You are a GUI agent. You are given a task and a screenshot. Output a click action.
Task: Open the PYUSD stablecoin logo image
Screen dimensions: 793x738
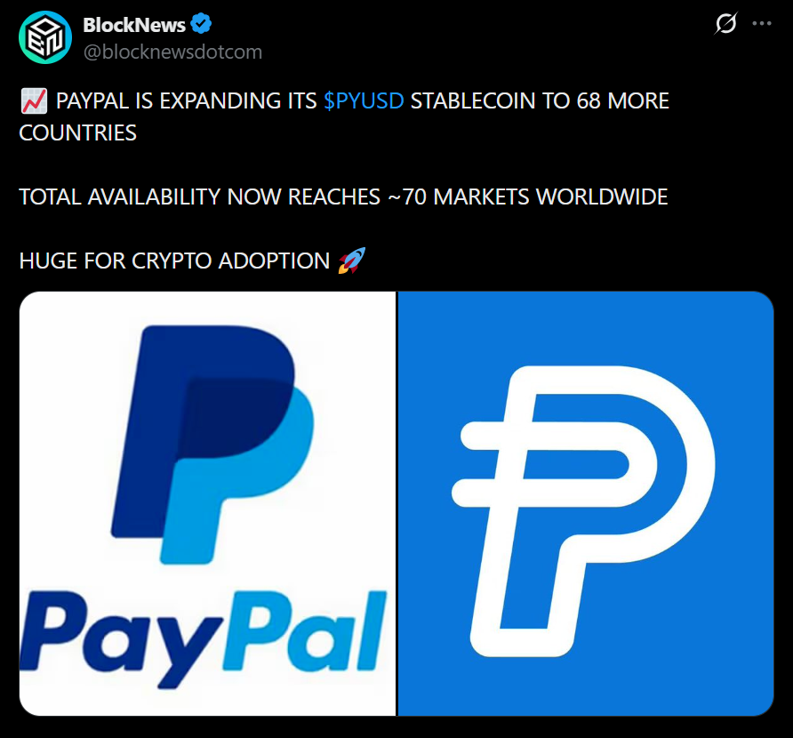pyautogui.click(x=586, y=503)
